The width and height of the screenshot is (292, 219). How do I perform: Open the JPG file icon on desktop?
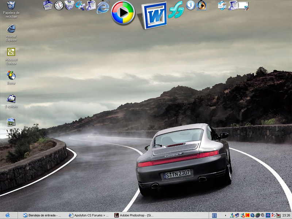11,122
